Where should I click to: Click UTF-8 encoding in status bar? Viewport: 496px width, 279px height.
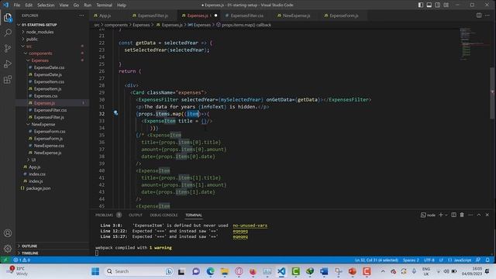[429, 260]
